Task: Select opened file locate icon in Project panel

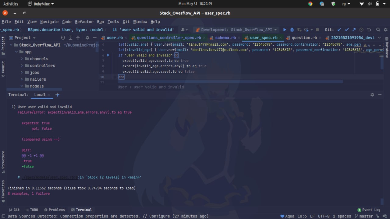Action: coord(63,38)
